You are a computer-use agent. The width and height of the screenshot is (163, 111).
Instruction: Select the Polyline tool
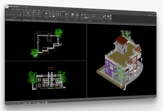coord(10,13)
